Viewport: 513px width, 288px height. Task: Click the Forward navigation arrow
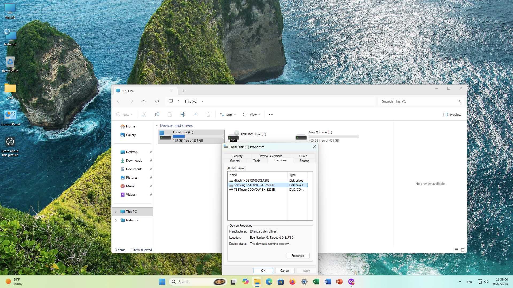(x=131, y=101)
